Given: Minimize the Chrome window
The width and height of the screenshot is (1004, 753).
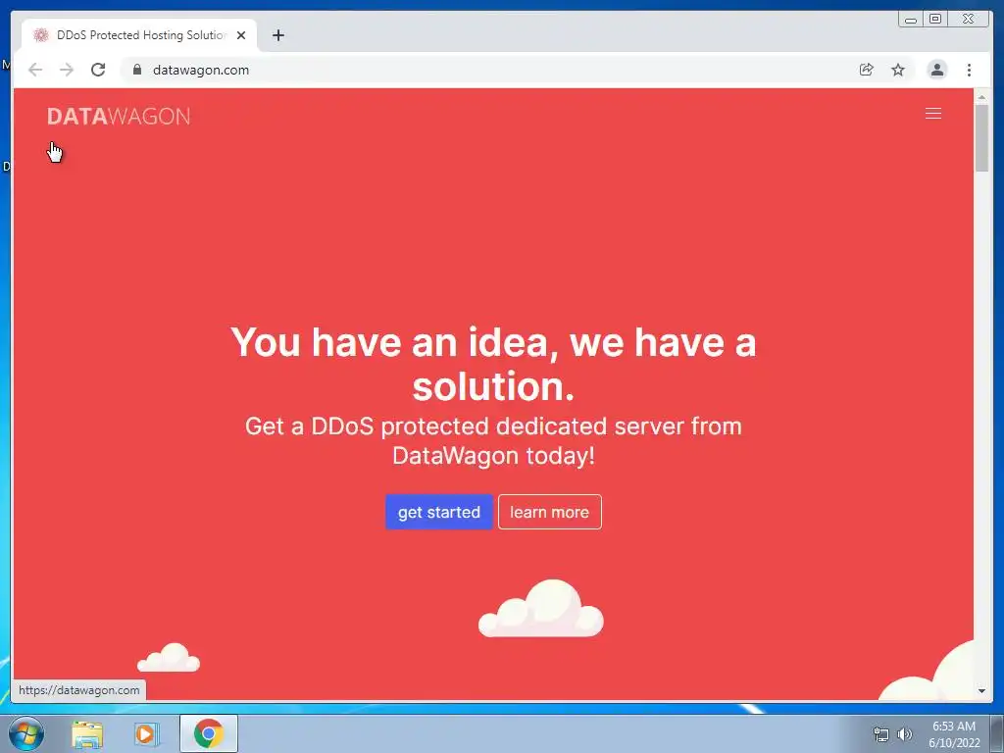Looking at the screenshot, I should coord(911,20).
